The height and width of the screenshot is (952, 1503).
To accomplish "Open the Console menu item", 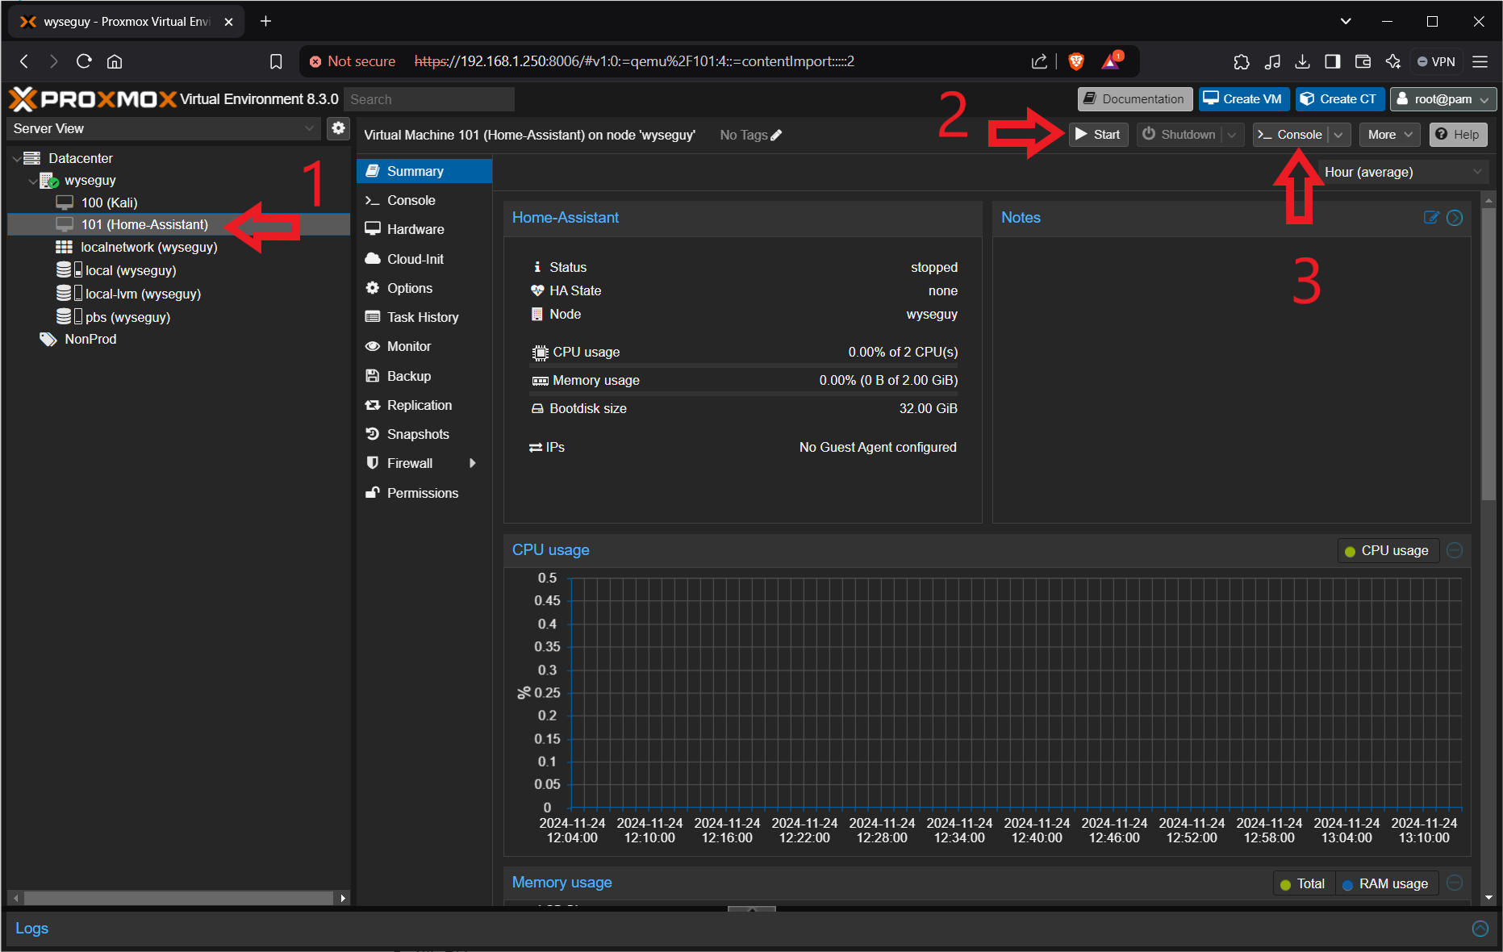I will (x=424, y=200).
